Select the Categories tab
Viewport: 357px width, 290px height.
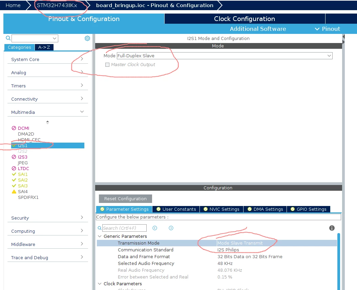click(x=19, y=47)
